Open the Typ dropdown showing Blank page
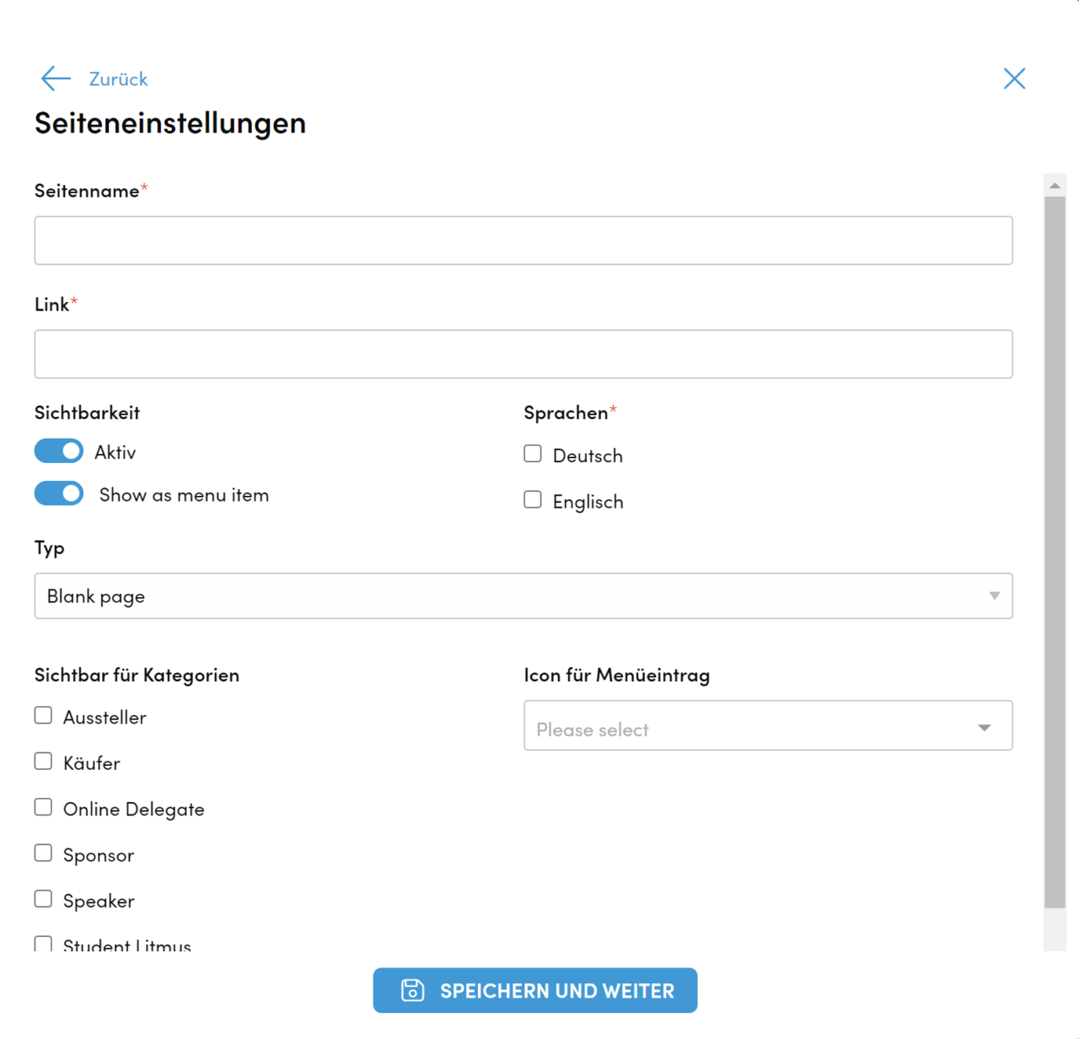The width and height of the screenshot is (1079, 1039). click(523, 596)
